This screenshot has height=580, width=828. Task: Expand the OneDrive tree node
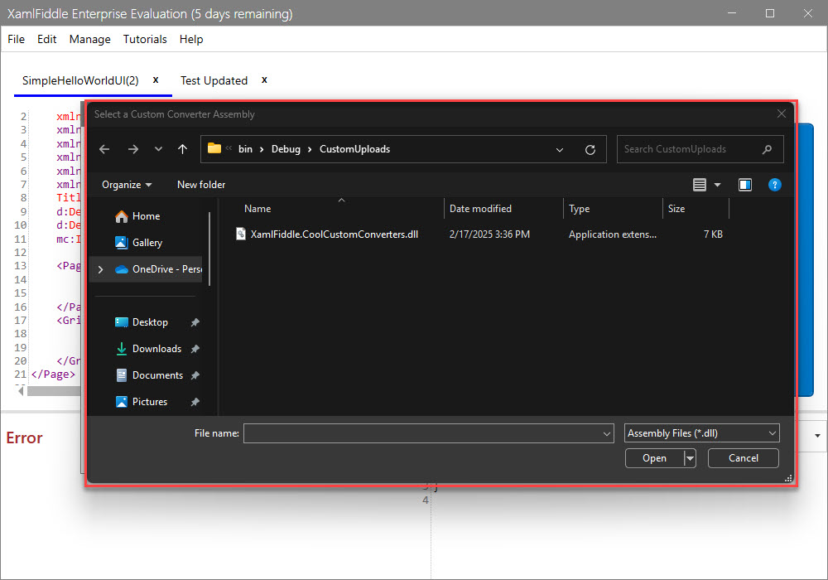[101, 269]
